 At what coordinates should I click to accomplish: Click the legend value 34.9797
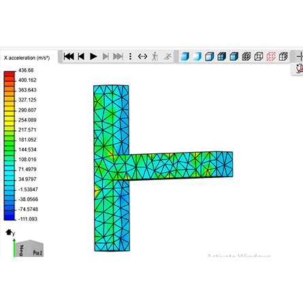pos(27,179)
